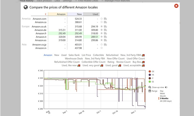Click the truck icon for Amazon.co.jp
This screenshot has width=194, height=116.
(x=105, y=45)
